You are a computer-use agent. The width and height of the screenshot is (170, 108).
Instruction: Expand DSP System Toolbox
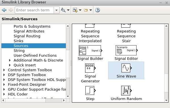tap(4, 75)
